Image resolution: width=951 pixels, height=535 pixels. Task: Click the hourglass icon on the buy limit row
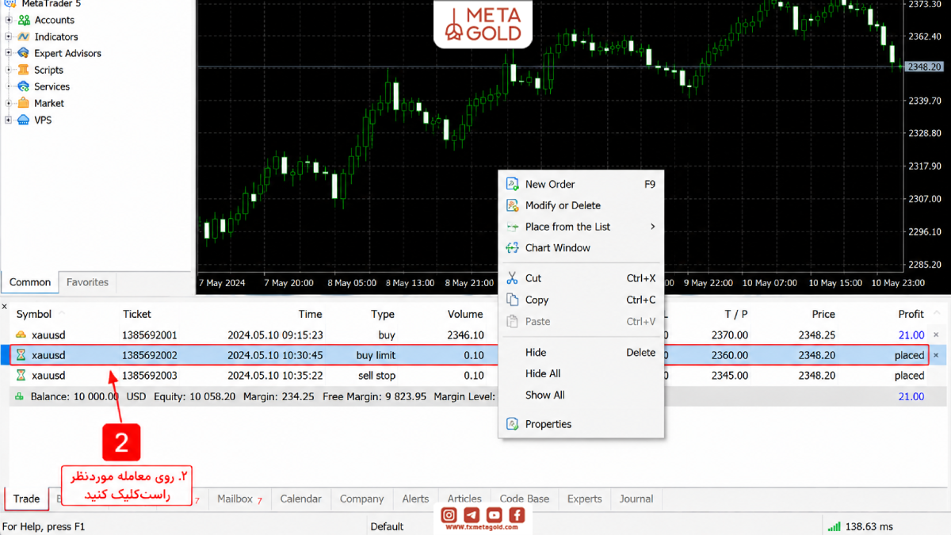[21, 355]
